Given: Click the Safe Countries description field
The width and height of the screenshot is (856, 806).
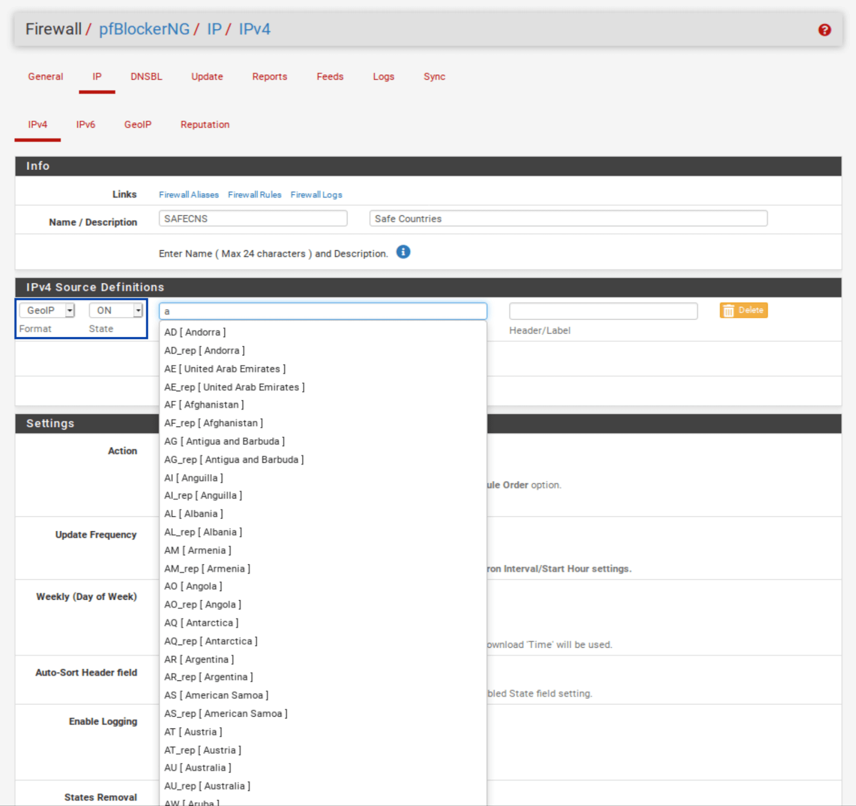Looking at the screenshot, I should 568,219.
